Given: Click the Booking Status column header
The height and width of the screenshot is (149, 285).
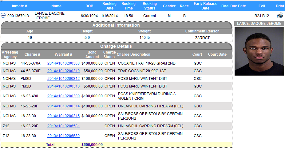Looking at the screenshot, I should point(150,6).
